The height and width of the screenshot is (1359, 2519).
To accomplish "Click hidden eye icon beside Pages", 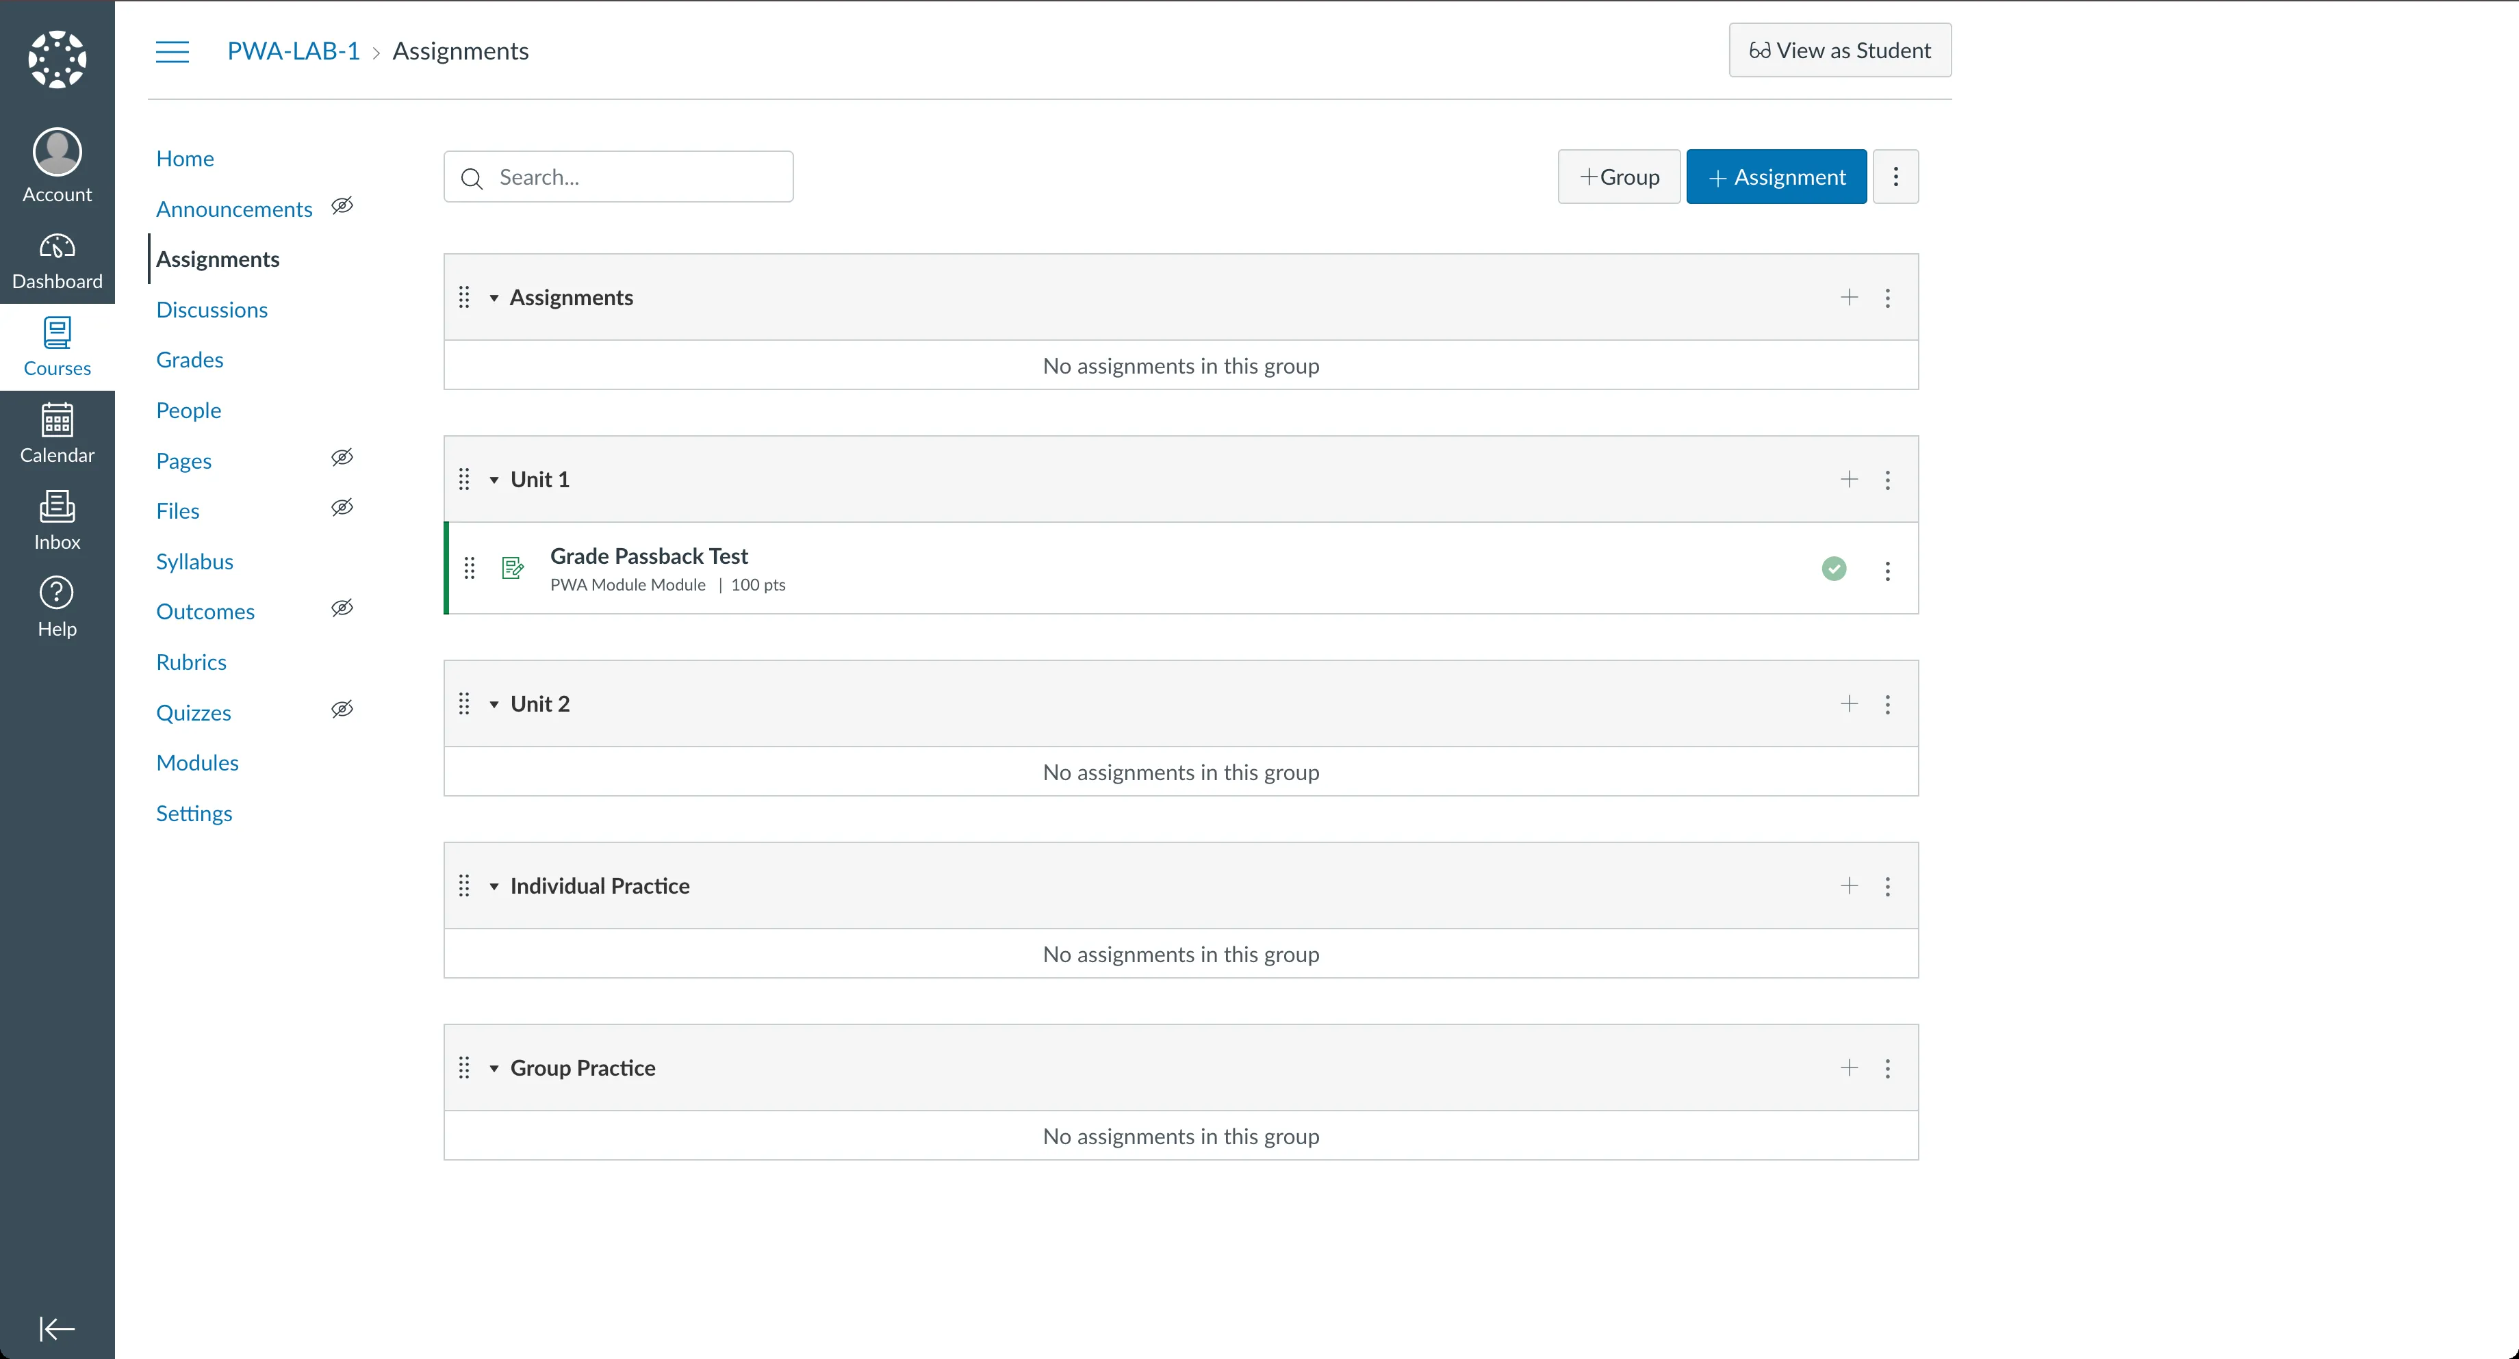I will [342, 458].
